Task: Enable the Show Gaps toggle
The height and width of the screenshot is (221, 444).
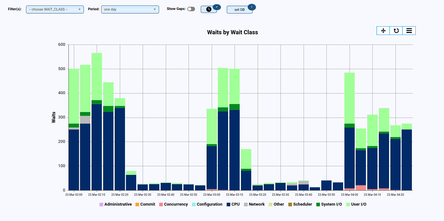Action: click(x=191, y=9)
